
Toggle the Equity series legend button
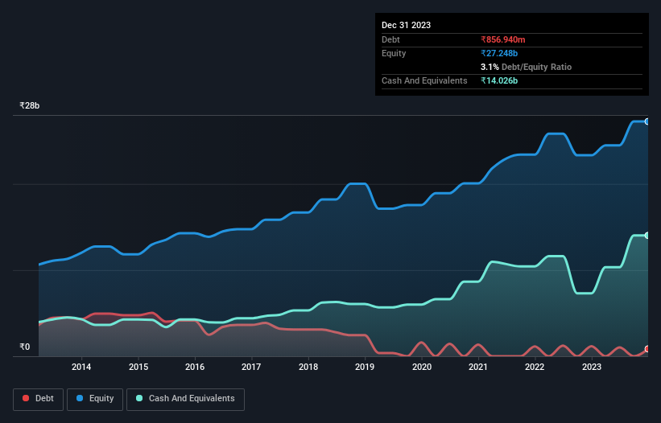pos(95,399)
